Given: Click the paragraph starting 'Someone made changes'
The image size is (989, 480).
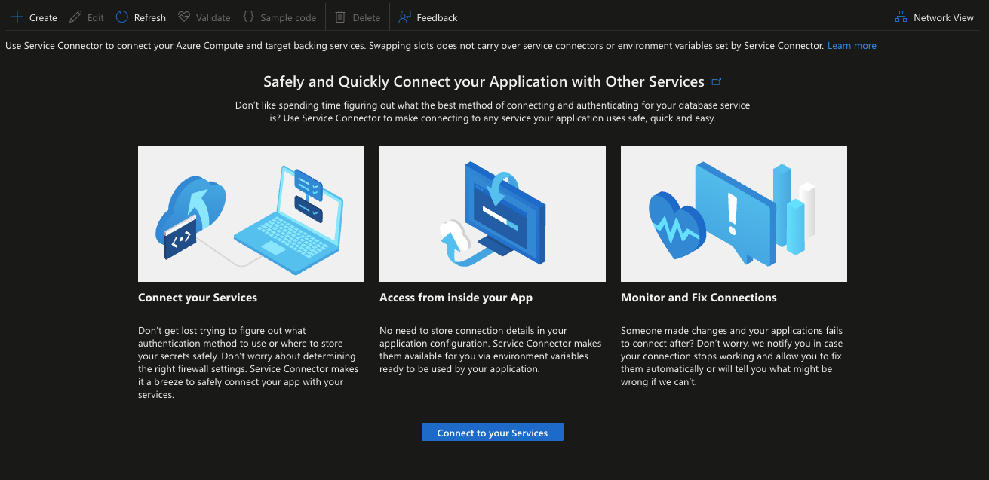Looking at the screenshot, I should pyautogui.click(x=732, y=356).
